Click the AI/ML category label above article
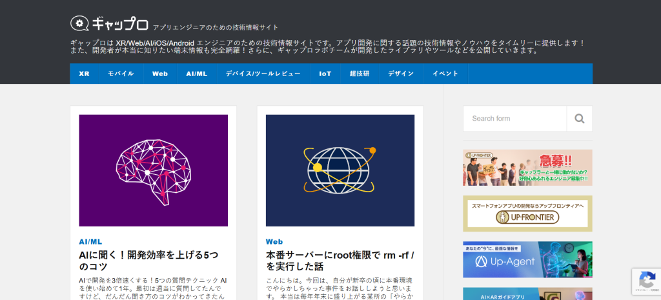The height and width of the screenshot is (300, 661). [x=90, y=241]
